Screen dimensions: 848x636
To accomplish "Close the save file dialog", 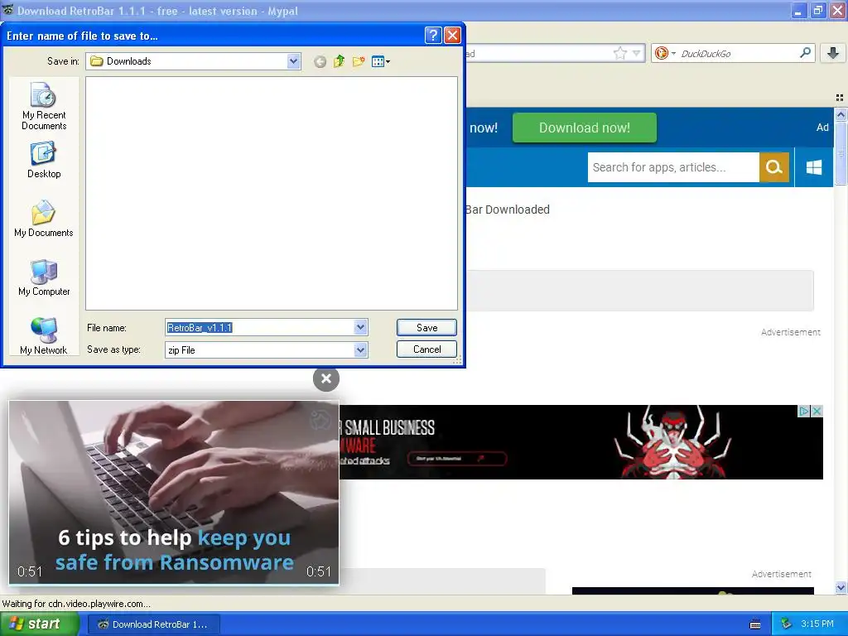I will point(452,35).
